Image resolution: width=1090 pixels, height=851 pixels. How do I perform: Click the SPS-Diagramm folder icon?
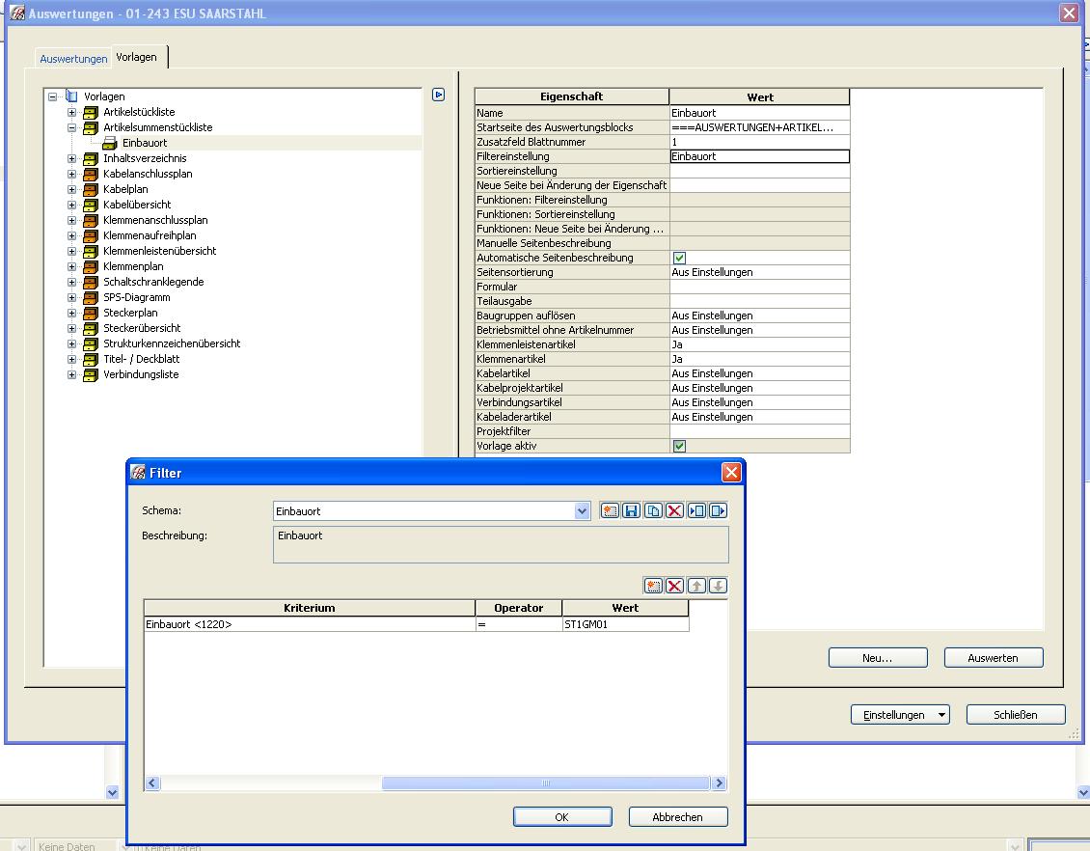[91, 297]
